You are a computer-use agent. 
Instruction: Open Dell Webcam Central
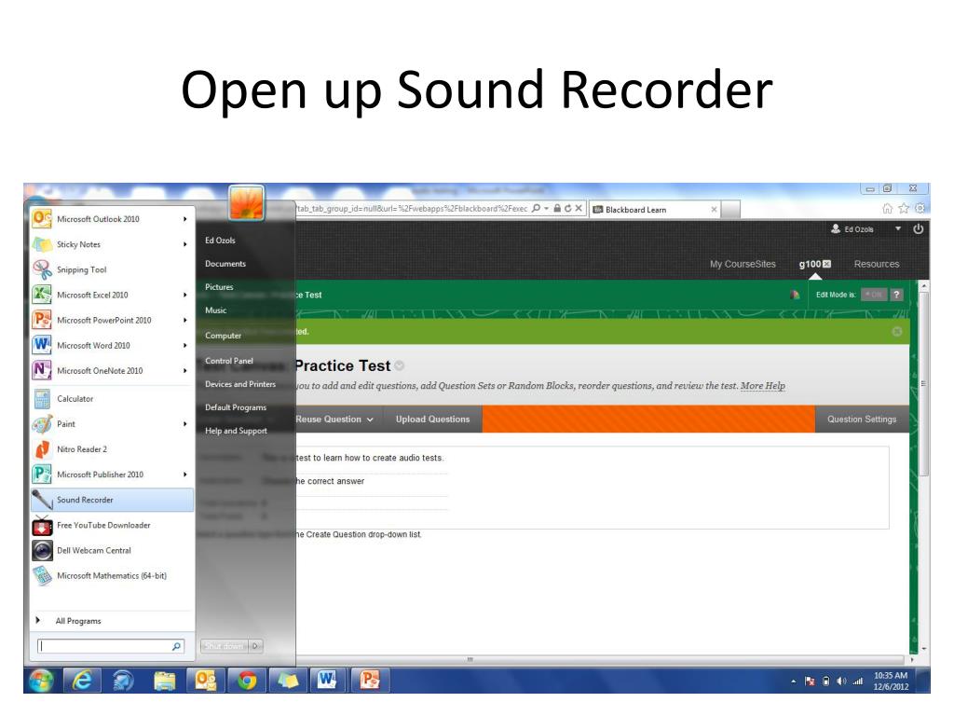pos(112,550)
